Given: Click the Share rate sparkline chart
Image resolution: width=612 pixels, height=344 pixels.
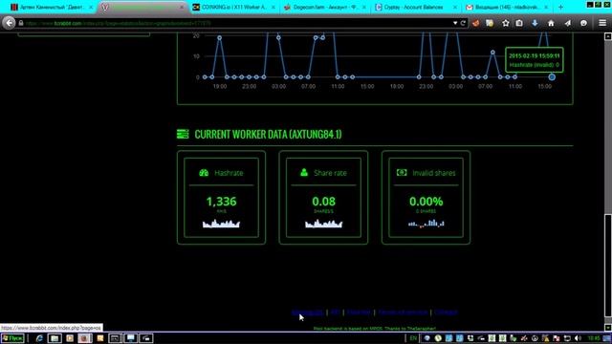Looking at the screenshot, I should tap(323, 224).
